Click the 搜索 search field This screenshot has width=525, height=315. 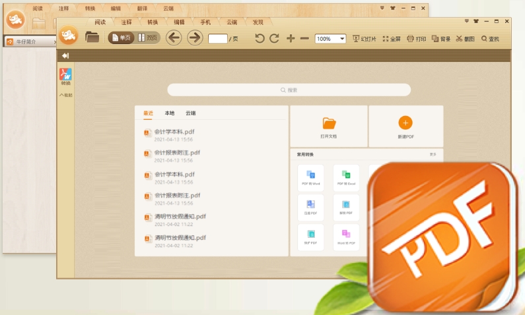coord(289,90)
